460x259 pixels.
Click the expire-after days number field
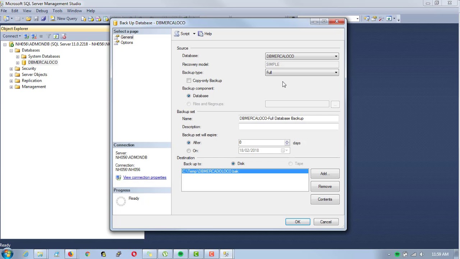click(262, 142)
